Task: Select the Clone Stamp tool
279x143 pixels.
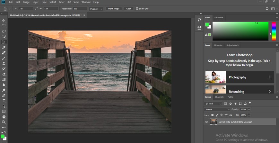Action: tap(4, 64)
